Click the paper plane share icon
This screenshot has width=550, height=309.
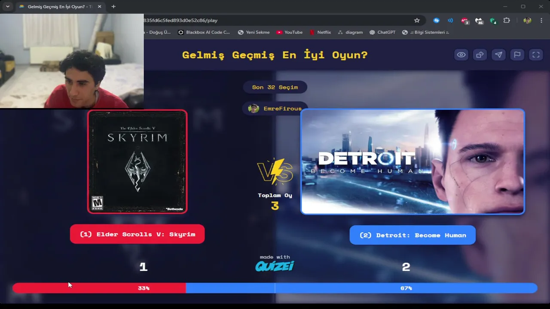coord(498,55)
